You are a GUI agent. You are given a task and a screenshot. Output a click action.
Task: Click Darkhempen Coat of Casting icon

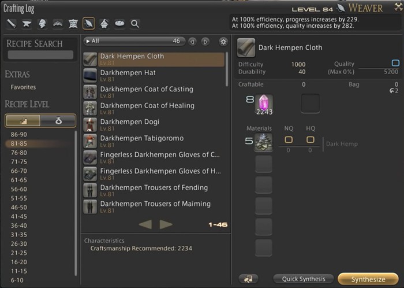coord(90,92)
